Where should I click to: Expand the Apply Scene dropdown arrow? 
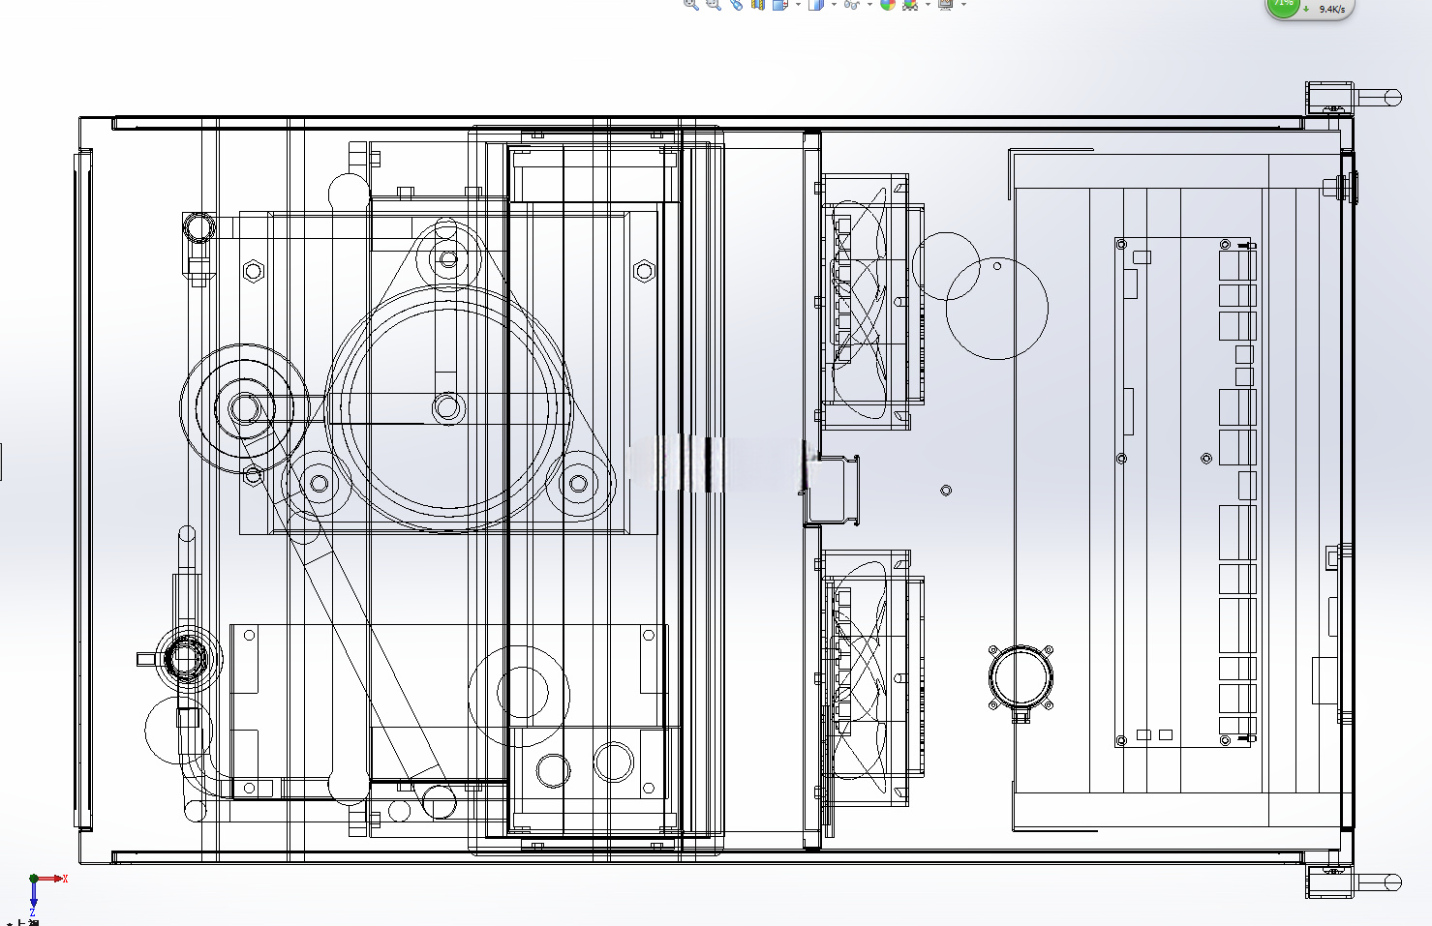pos(928,4)
